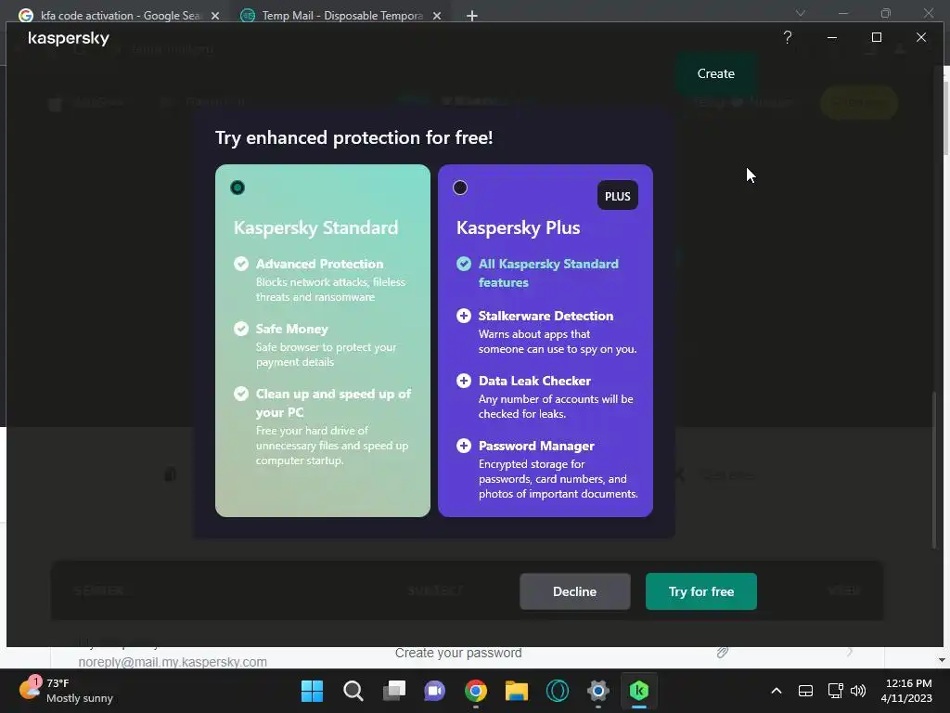The width and height of the screenshot is (950, 713).
Task: Click the Kaspersky Standard heading
Action: [315, 227]
